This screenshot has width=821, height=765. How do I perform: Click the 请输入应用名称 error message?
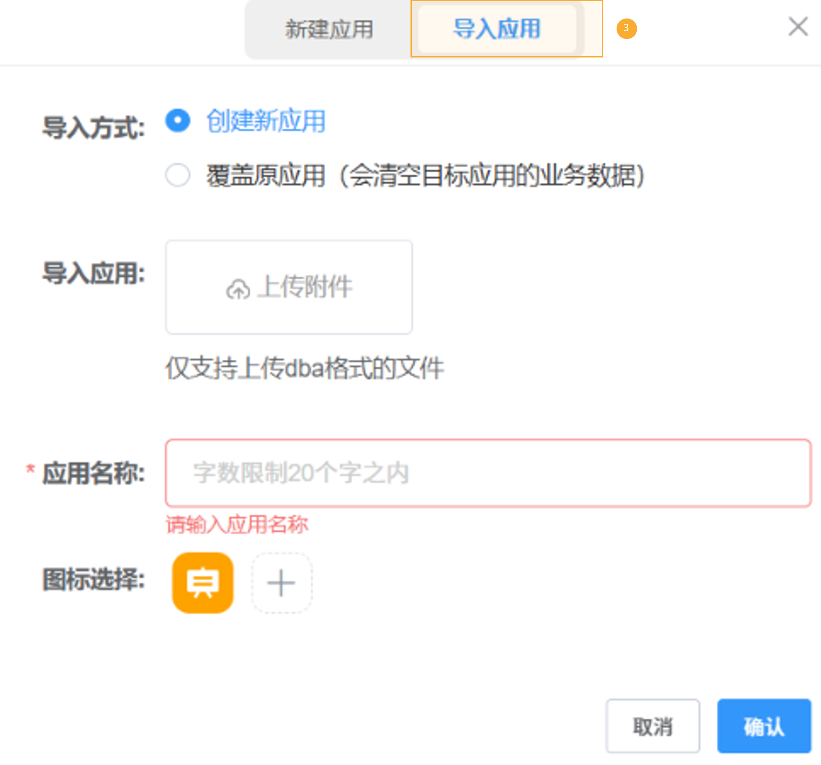point(237,525)
